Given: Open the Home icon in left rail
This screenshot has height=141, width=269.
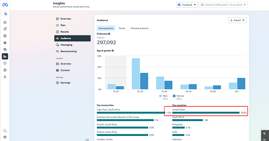Looking at the screenshot, I should click(5, 22).
